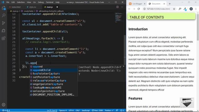Image resolution: width=199 pixels, height=112 pixels.
Task: Click the Port : 5500 Live Server button
Action: (97, 110)
